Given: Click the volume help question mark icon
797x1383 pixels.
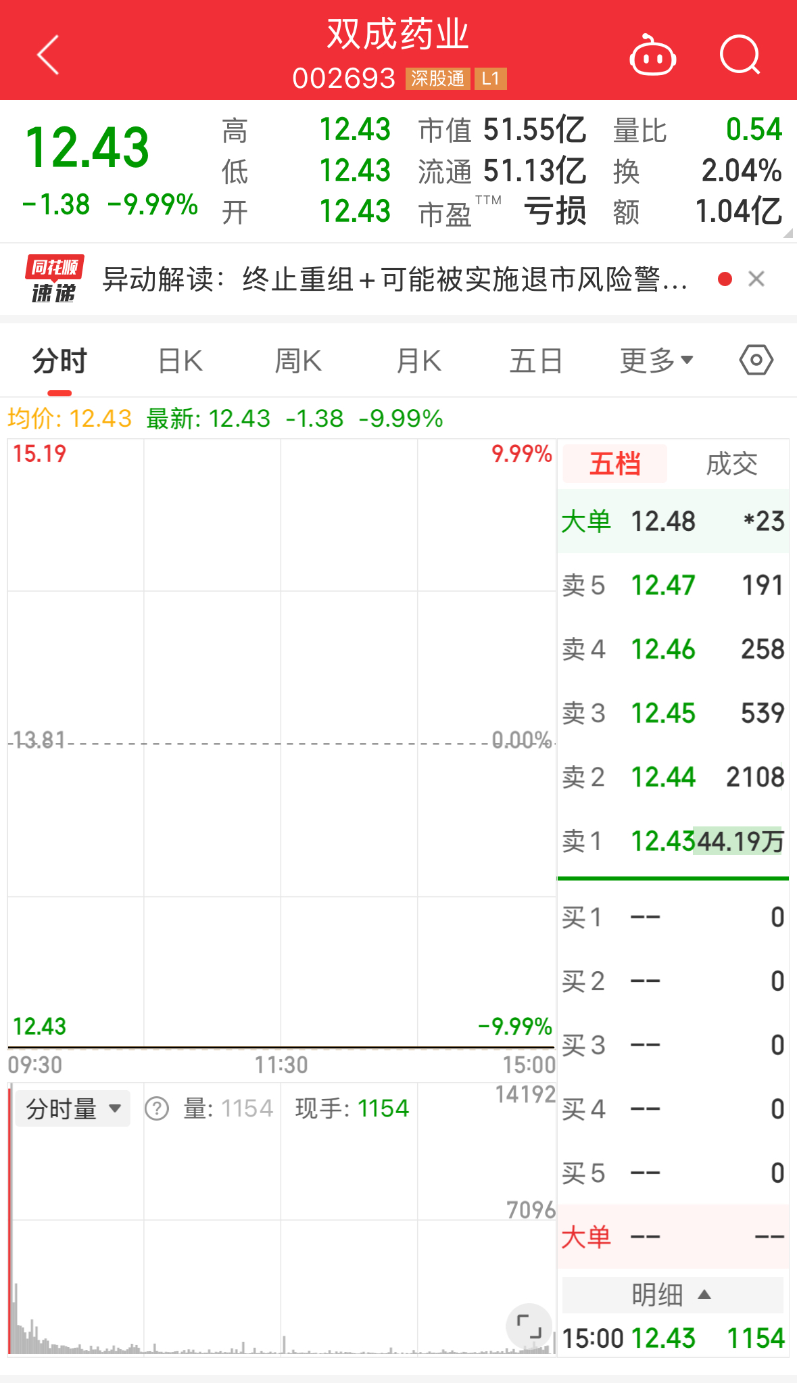Looking at the screenshot, I should pos(157,1108).
